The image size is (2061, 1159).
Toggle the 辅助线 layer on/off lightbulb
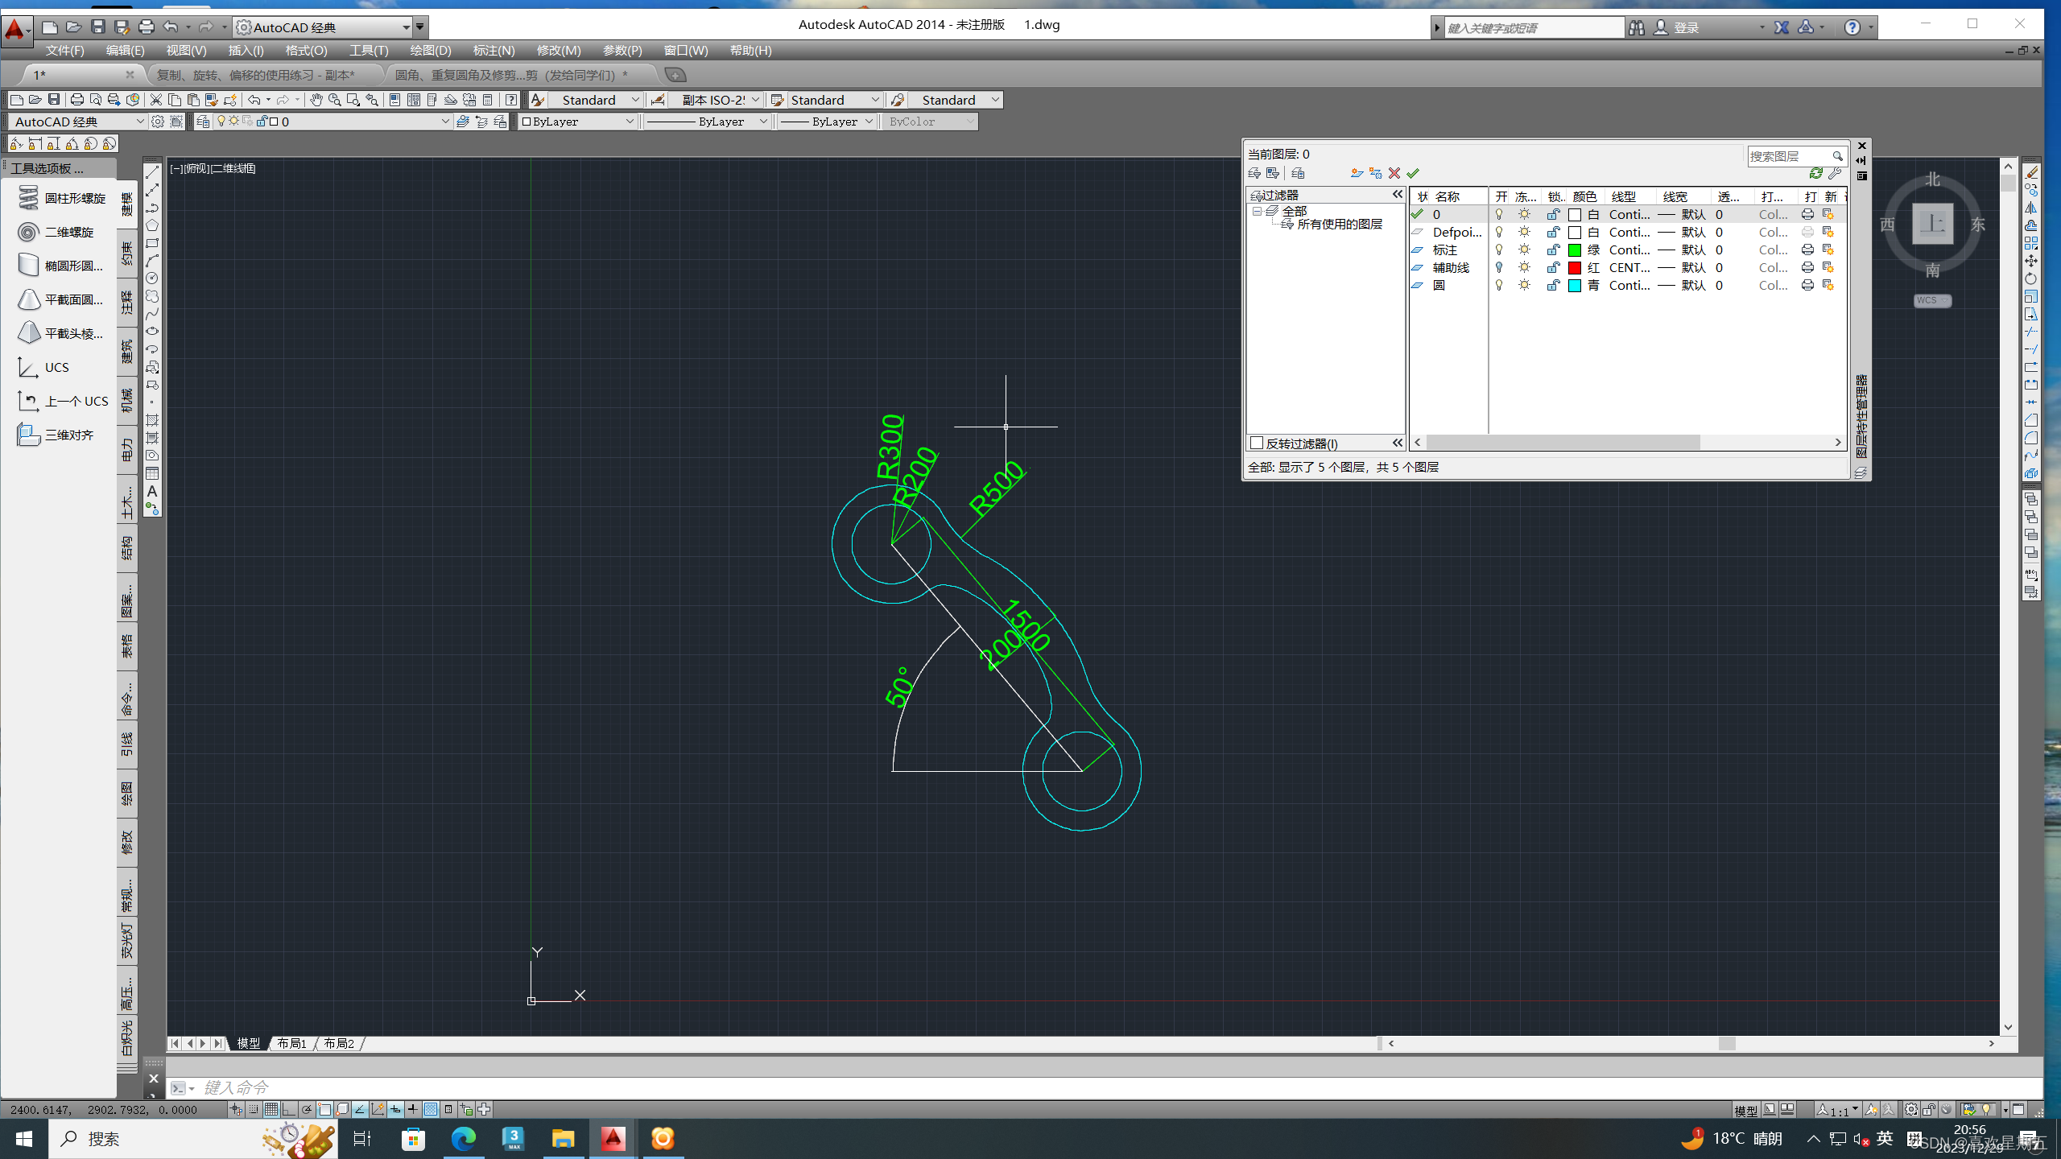(x=1499, y=267)
